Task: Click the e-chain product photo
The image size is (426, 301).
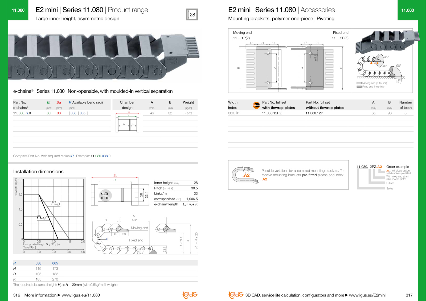Action: (104, 57)
